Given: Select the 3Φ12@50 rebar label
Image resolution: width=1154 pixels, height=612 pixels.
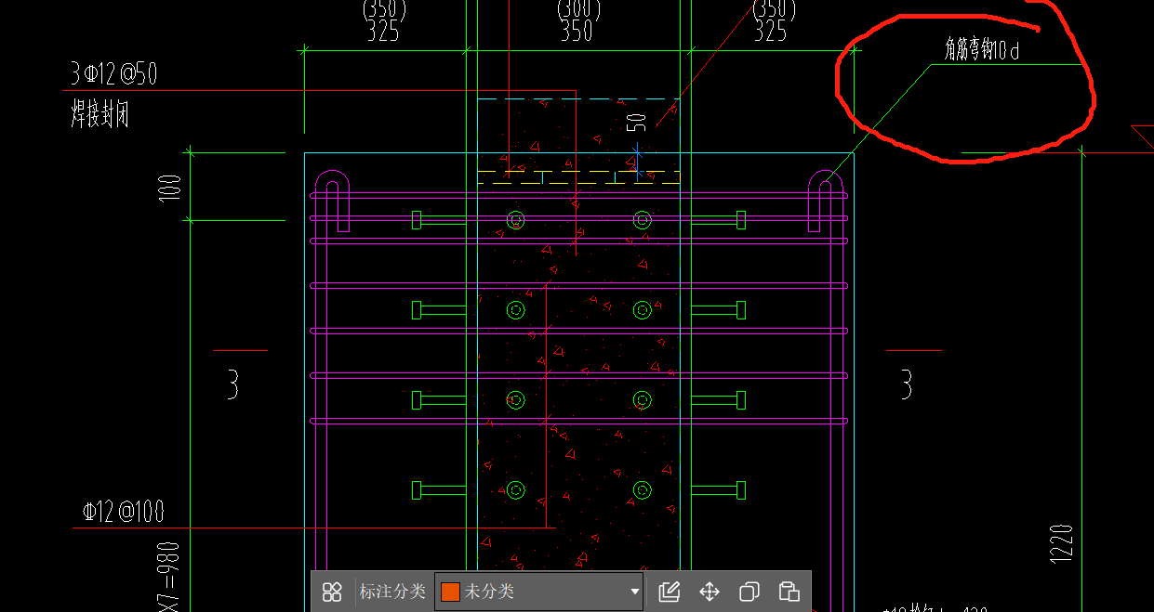Looking at the screenshot, I should tap(113, 74).
